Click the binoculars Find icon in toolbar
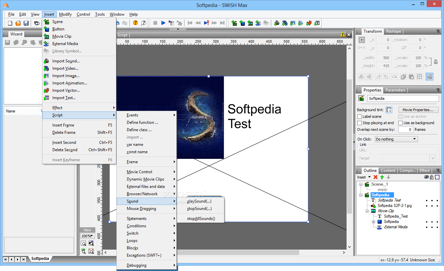 (37, 23)
